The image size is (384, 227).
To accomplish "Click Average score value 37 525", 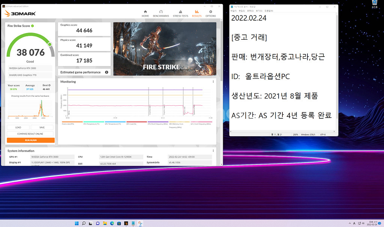I will point(30,89).
